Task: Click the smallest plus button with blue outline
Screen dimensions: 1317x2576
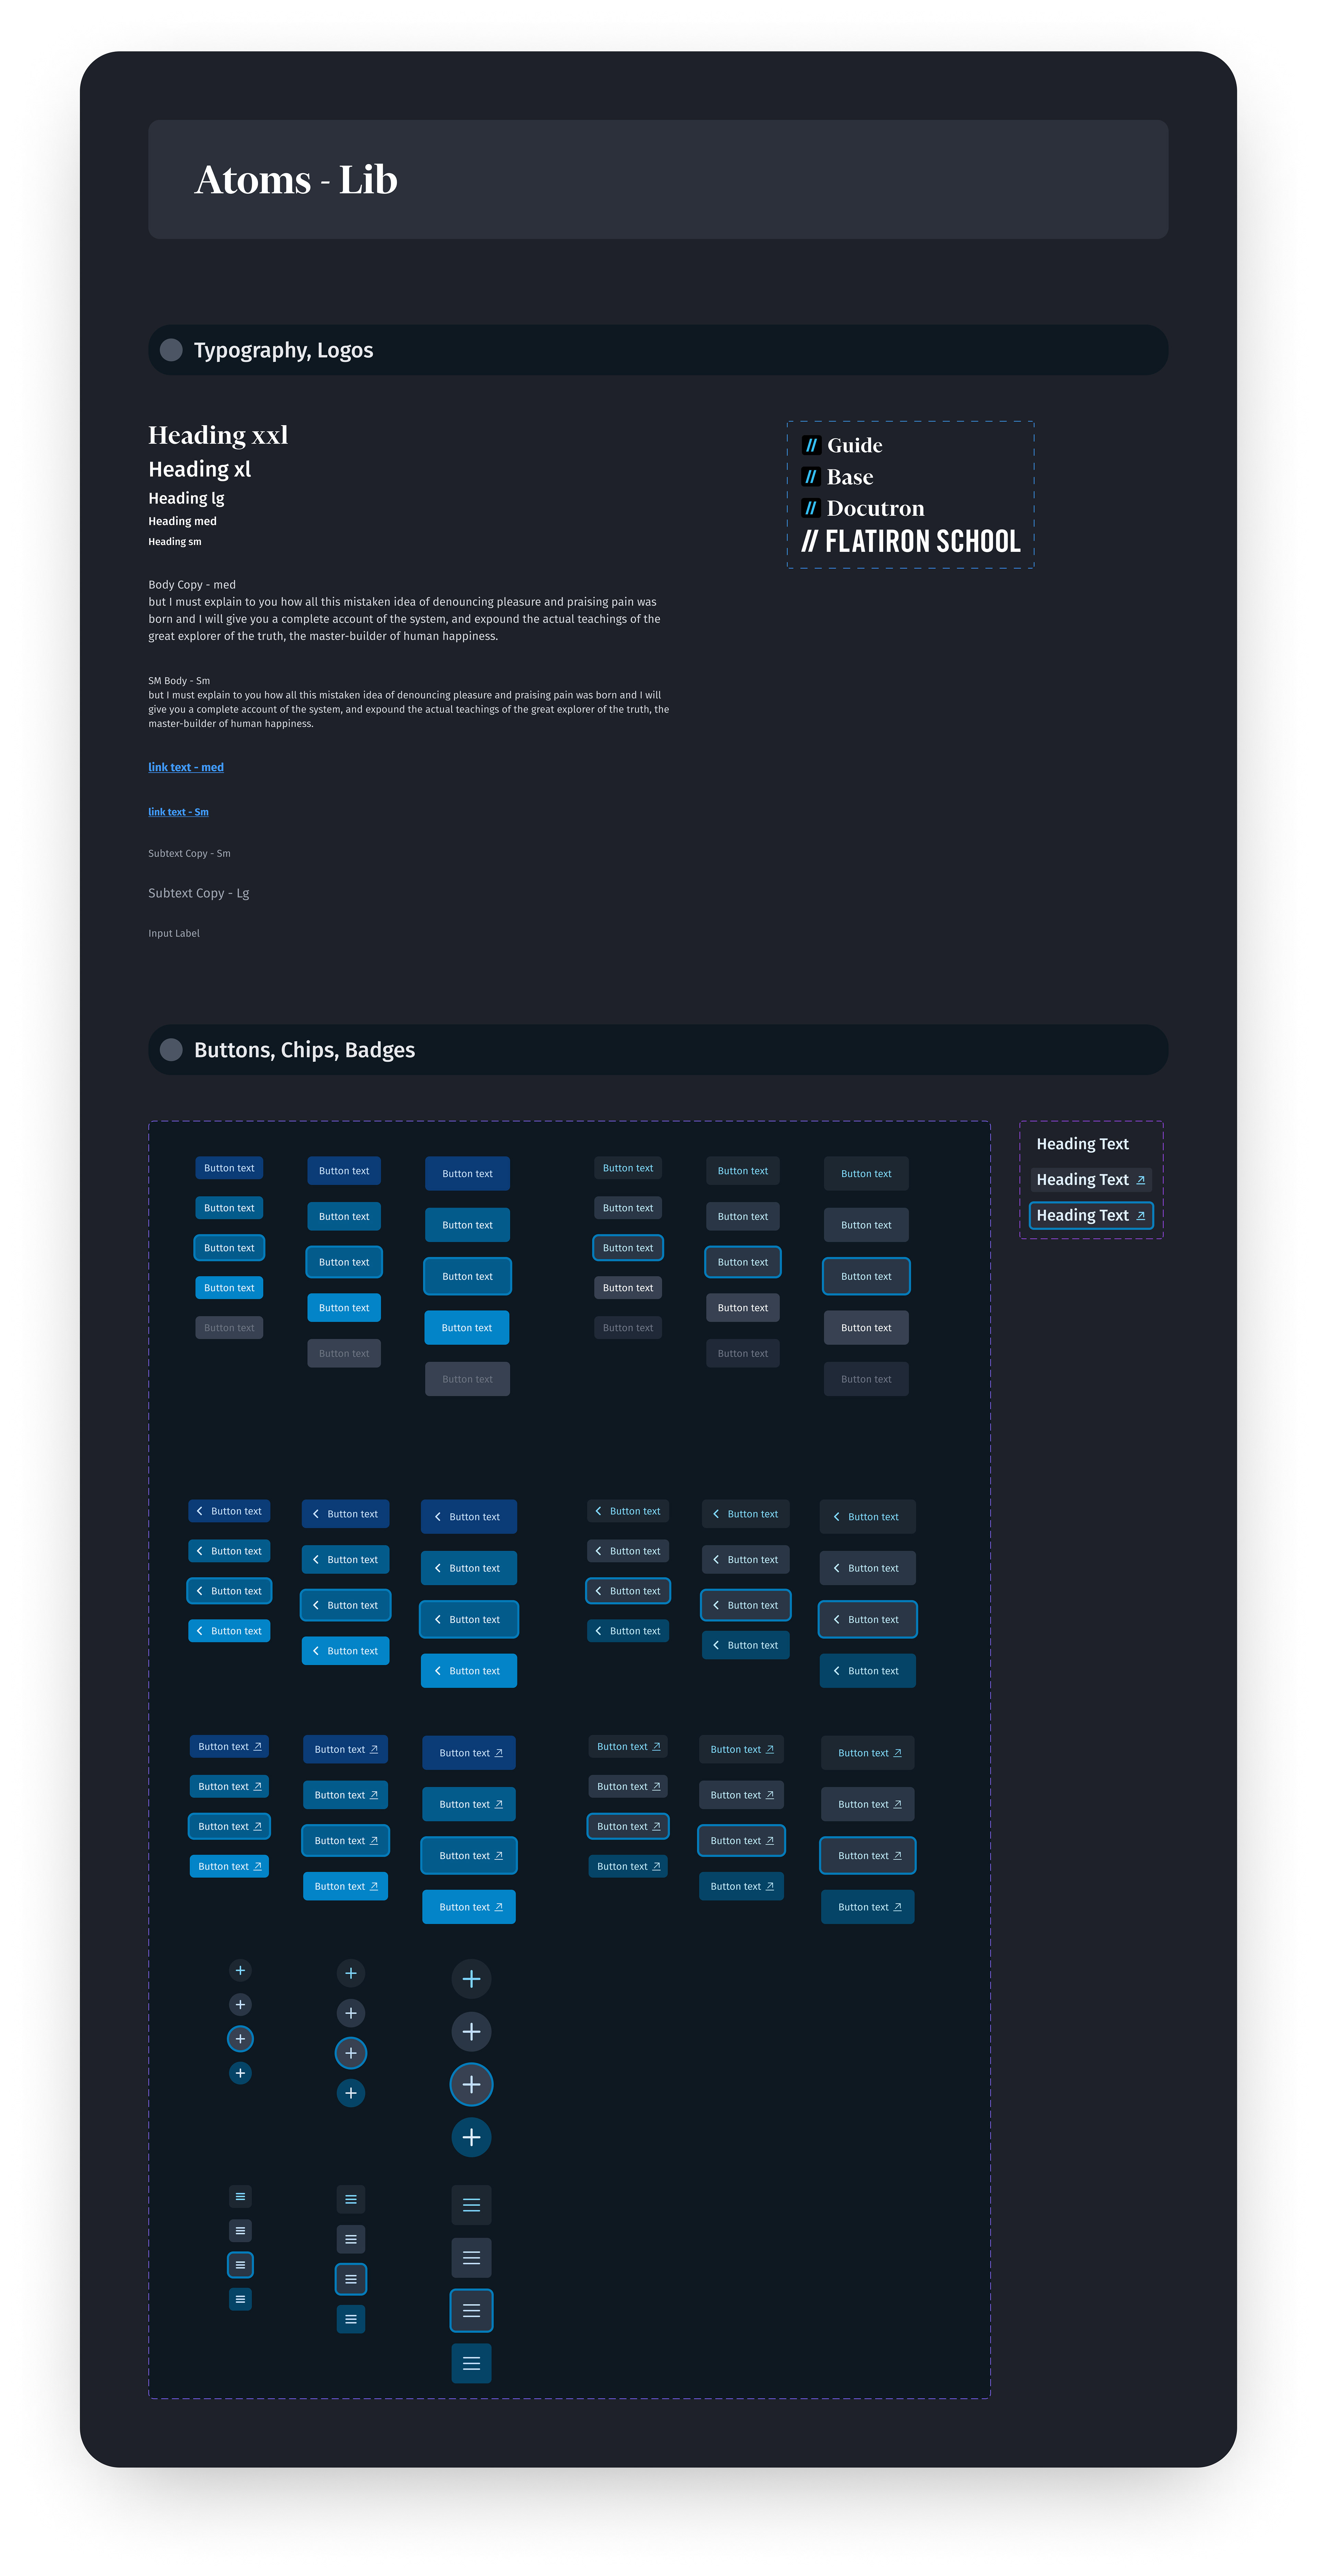Action: pos(240,2038)
